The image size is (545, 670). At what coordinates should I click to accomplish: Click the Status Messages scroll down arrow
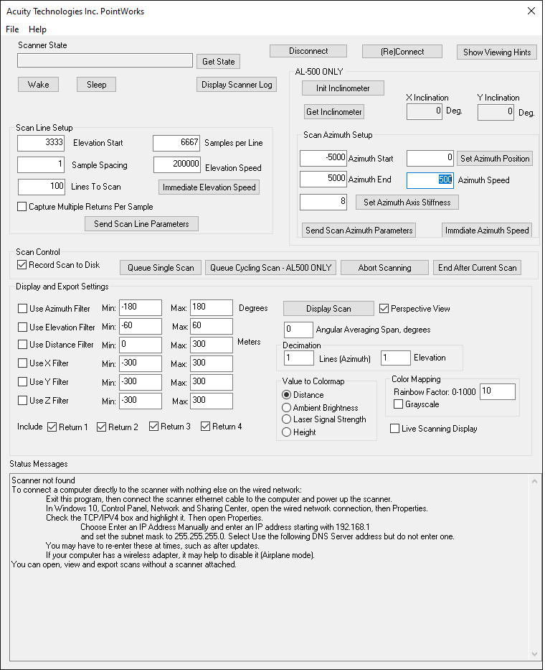(x=533, y=653)
